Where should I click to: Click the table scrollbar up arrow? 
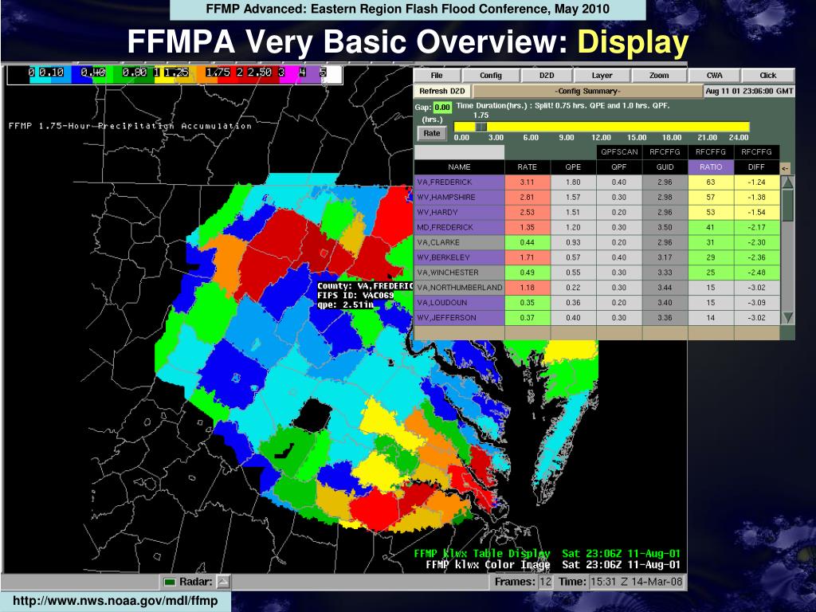click(x=787, y=182)
